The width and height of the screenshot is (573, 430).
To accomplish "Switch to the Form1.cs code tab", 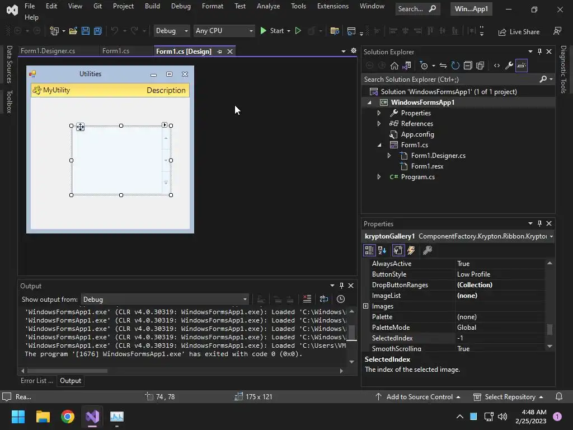I will coord(115,51).
